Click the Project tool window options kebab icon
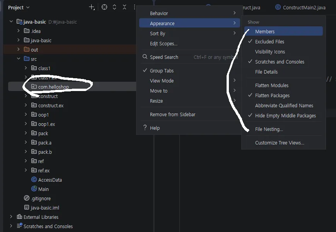Screen dimensions: 336x232 134,7
